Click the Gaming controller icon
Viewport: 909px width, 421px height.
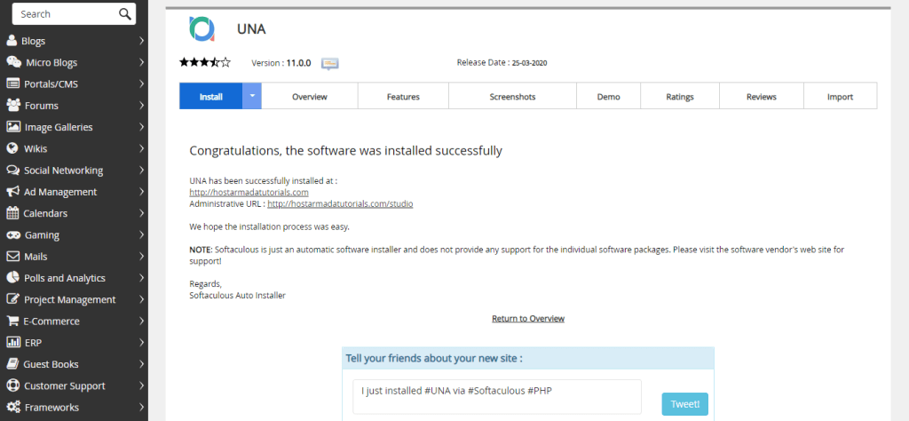point(12,234)
